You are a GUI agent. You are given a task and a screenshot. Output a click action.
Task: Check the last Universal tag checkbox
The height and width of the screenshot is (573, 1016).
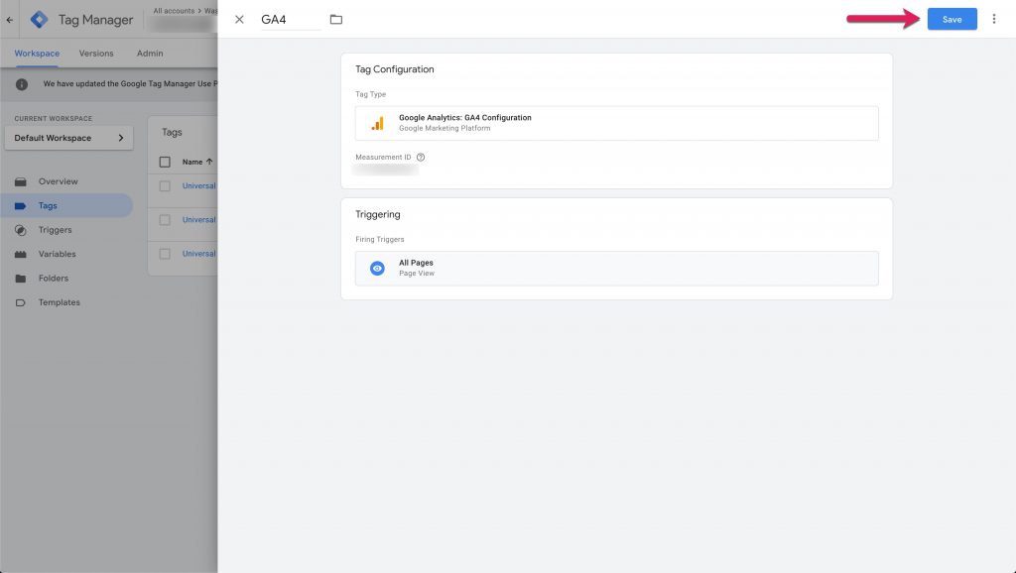coord(165,254)
